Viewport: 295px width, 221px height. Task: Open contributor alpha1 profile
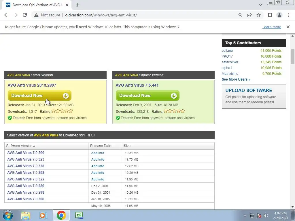point(227,68)
